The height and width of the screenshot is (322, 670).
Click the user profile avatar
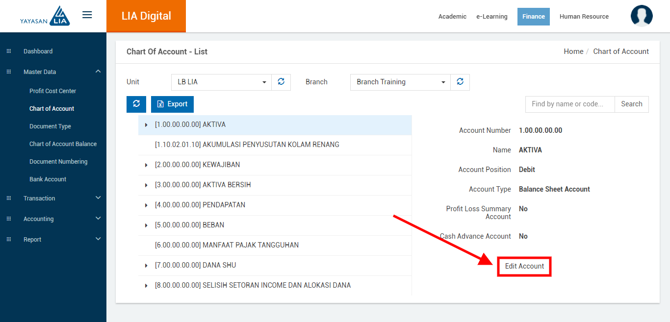642,16
